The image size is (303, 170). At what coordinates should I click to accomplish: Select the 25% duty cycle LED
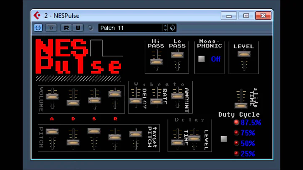237,154
